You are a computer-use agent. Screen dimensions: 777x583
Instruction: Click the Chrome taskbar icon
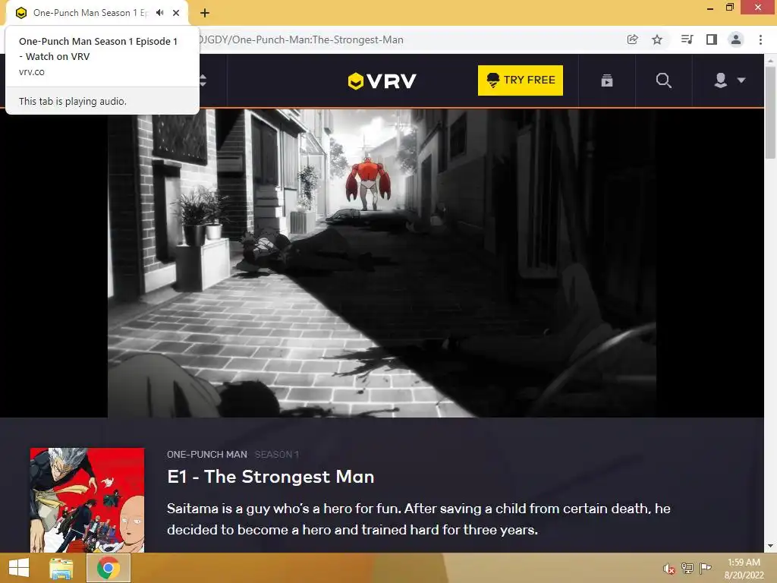click(x=109, y=568)
